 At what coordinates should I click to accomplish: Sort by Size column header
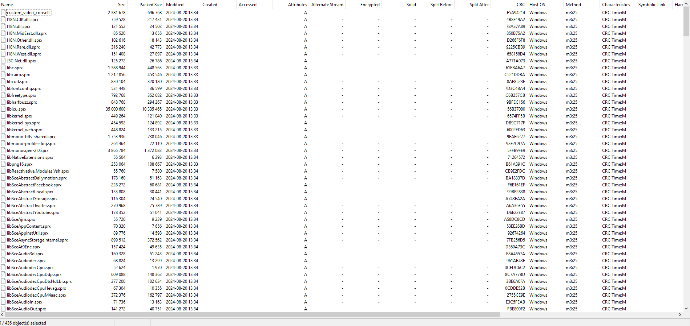click(x=109, y=5)
